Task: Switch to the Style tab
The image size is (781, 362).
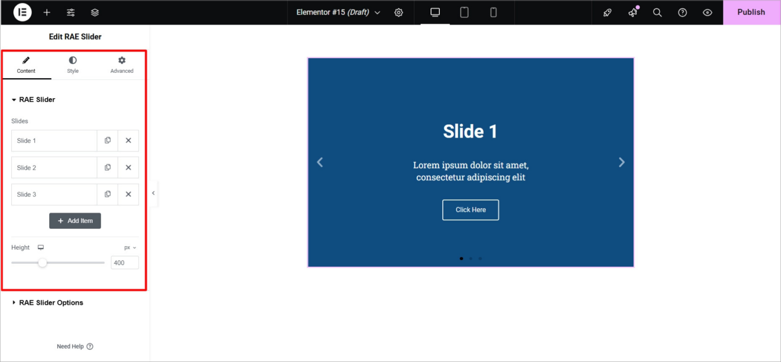Action: click(73, 65)
